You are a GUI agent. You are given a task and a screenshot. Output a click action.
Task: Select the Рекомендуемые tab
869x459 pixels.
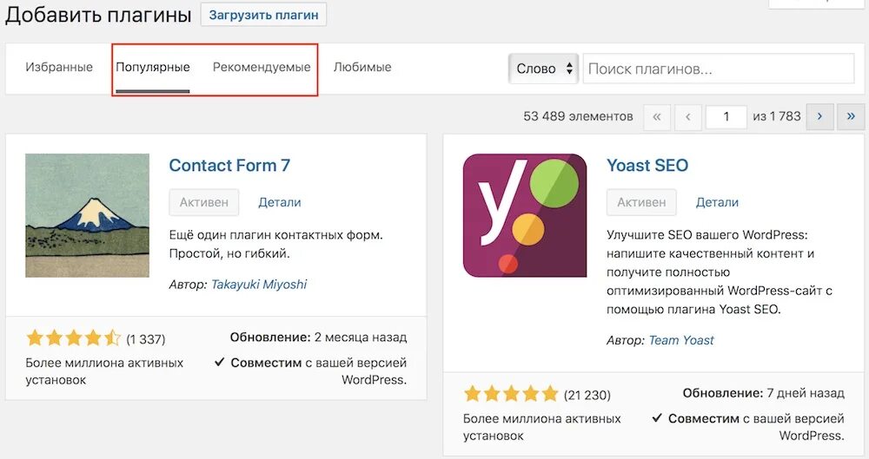[262, 67]
